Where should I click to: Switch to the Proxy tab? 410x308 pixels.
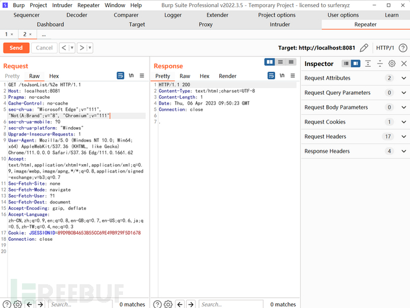tap(206, 24)
